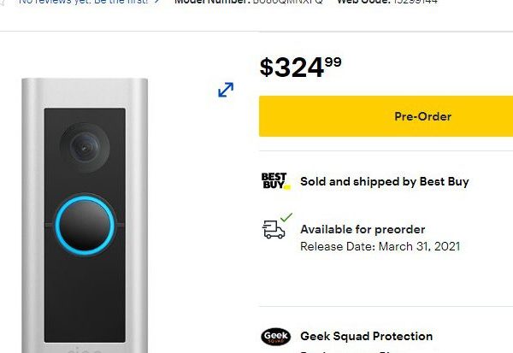Screen dimensions: 513x353
Task: Click the 'Available for preorder' label
Action: (363, 229)
